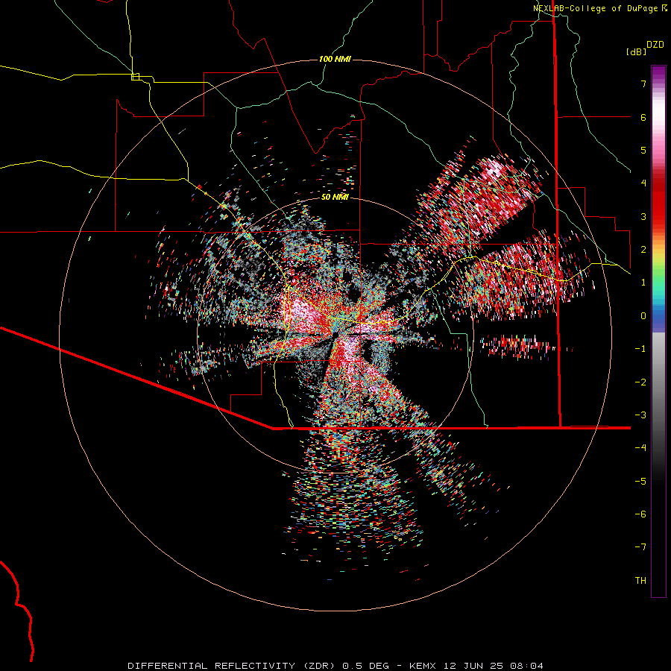Click the 0 value on color scale
The image size is (671, 671).
pyautogui.click(x=643, y=316)
